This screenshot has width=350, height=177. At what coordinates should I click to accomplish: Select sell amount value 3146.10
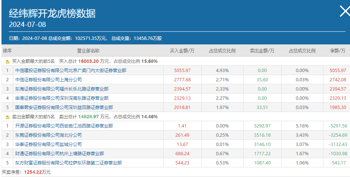pyautogui.click(x=262, y=144)
